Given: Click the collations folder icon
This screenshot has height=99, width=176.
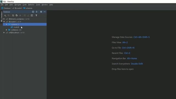Looking at the screenshot, I should coord(9,30).
